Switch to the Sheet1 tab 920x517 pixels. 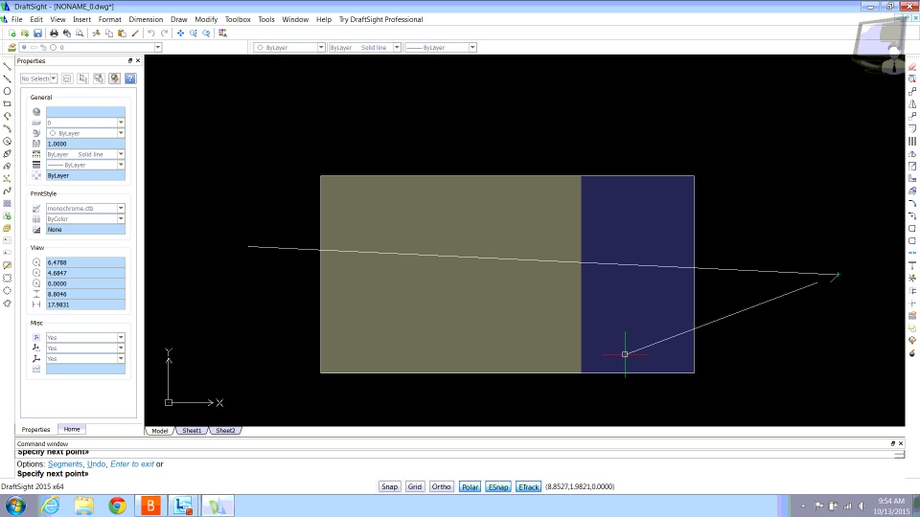point(192,430)
